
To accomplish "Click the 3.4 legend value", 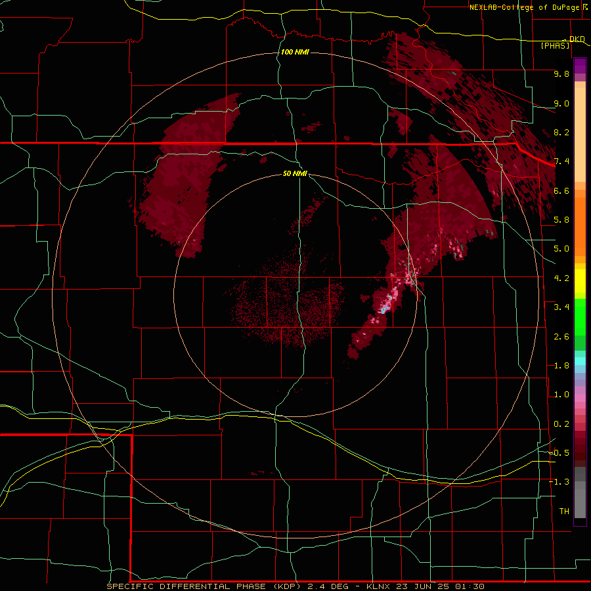I will [x=561, y=307].
